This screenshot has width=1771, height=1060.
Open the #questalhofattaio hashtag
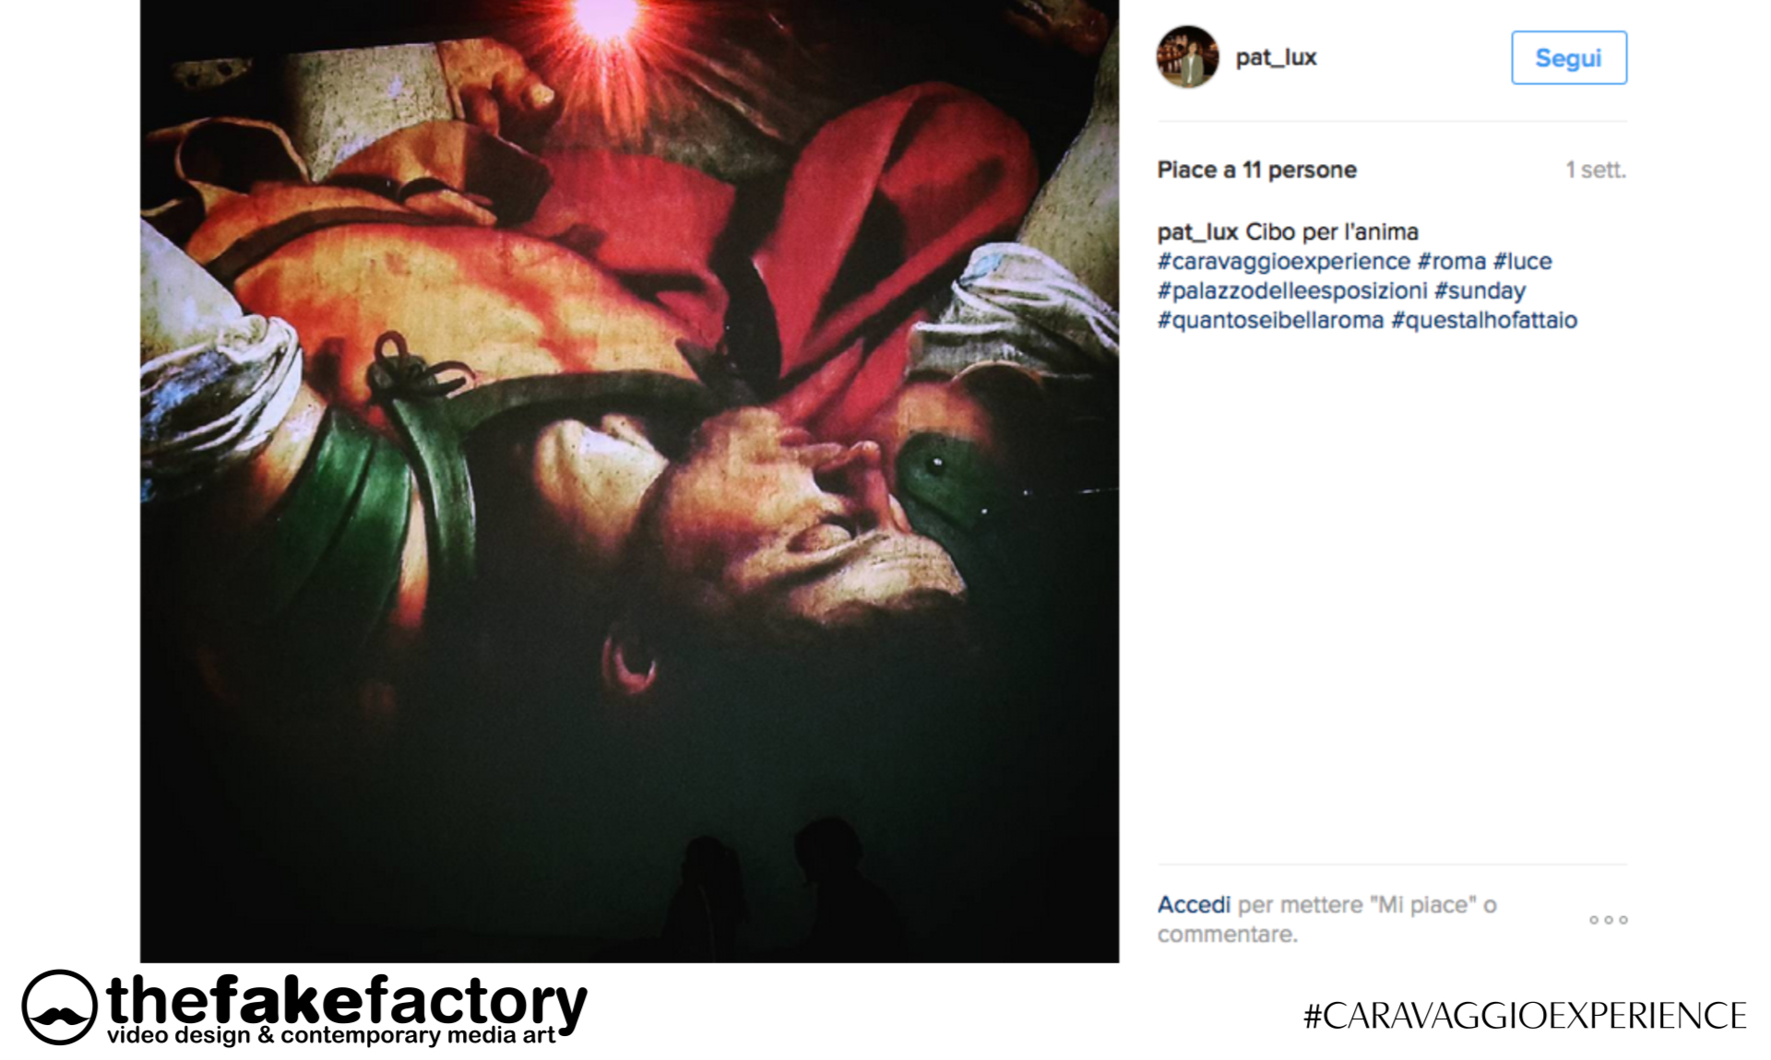(x=1484, y=321)
